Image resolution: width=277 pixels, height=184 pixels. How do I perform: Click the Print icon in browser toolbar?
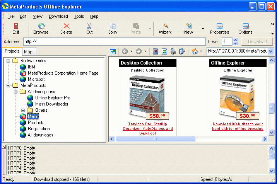tap(173, 51)
